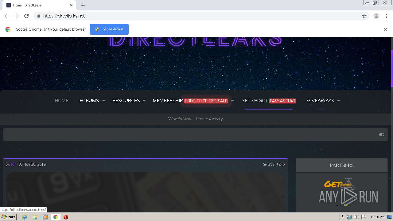
Task: Click the comments icon showing 0
Action: pos(279,165)
